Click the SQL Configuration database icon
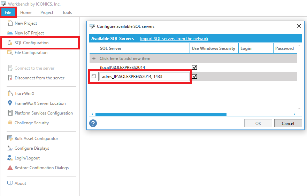307x196 pixels. [x=10, y=42]
